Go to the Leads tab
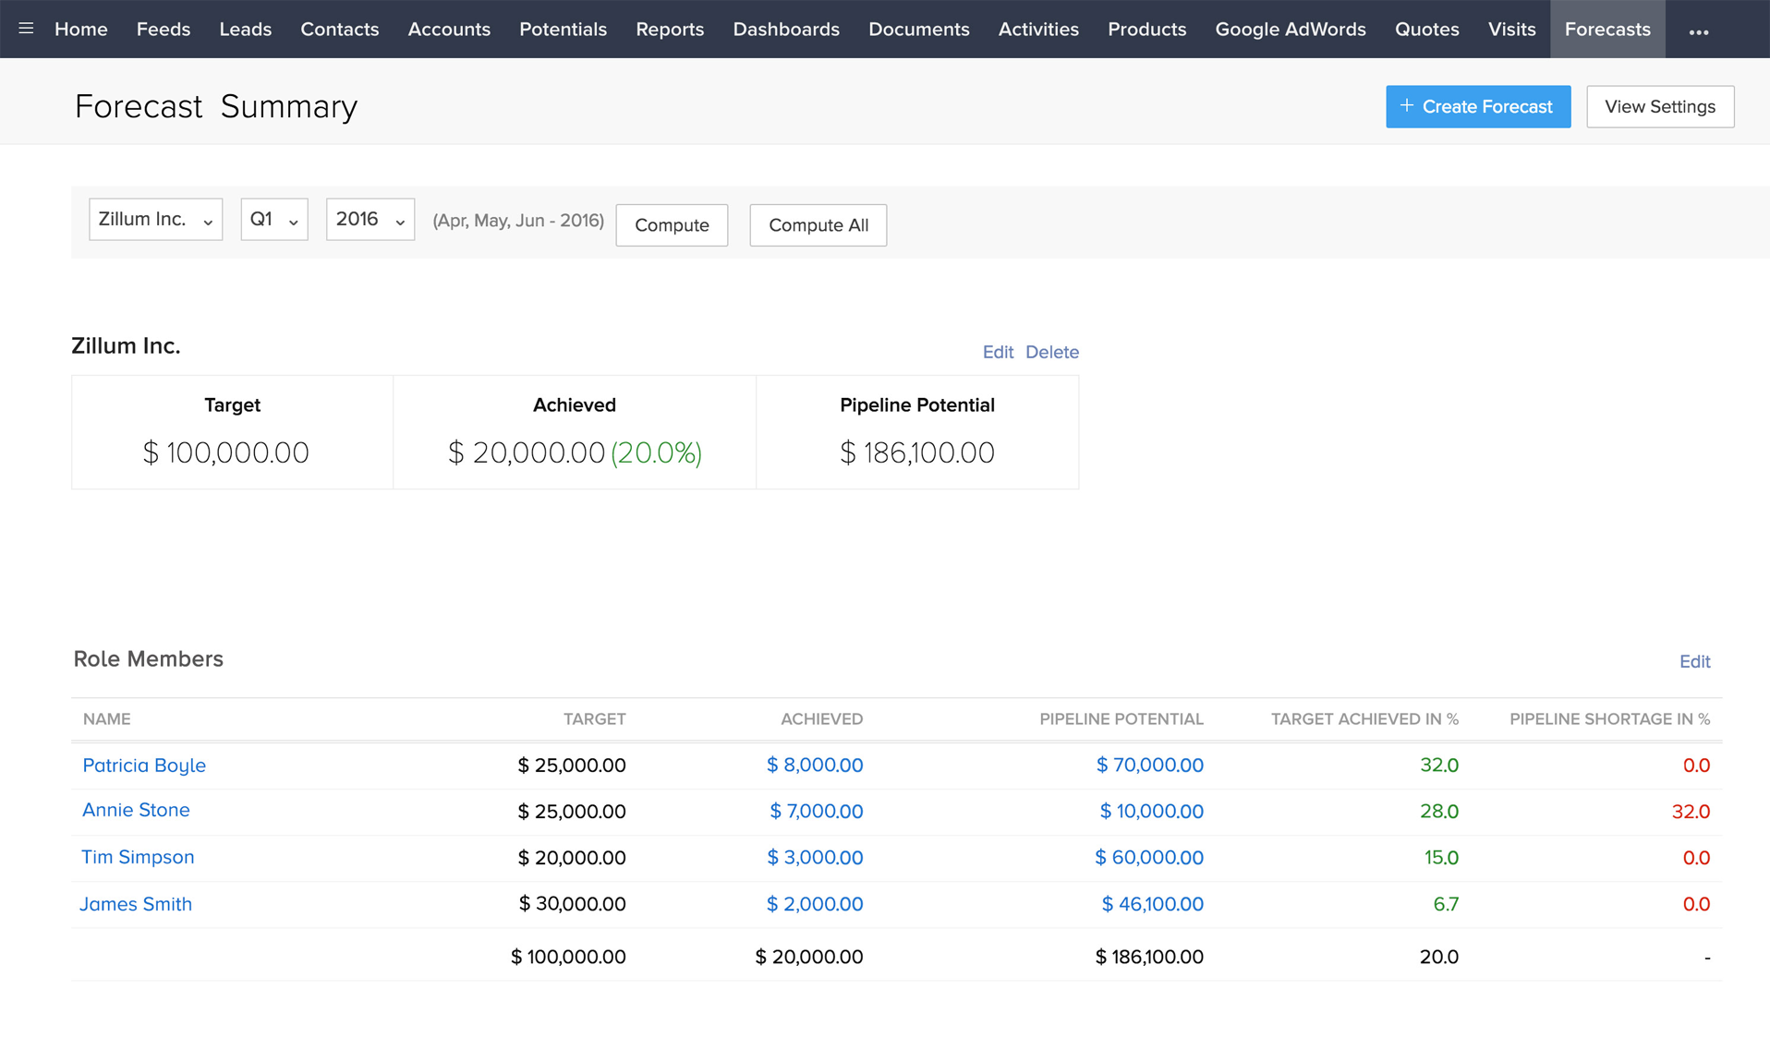This screenshot has height=1037, width=1770. point(245,30)
